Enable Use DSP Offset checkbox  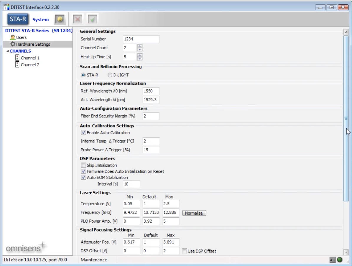[184, 251]
